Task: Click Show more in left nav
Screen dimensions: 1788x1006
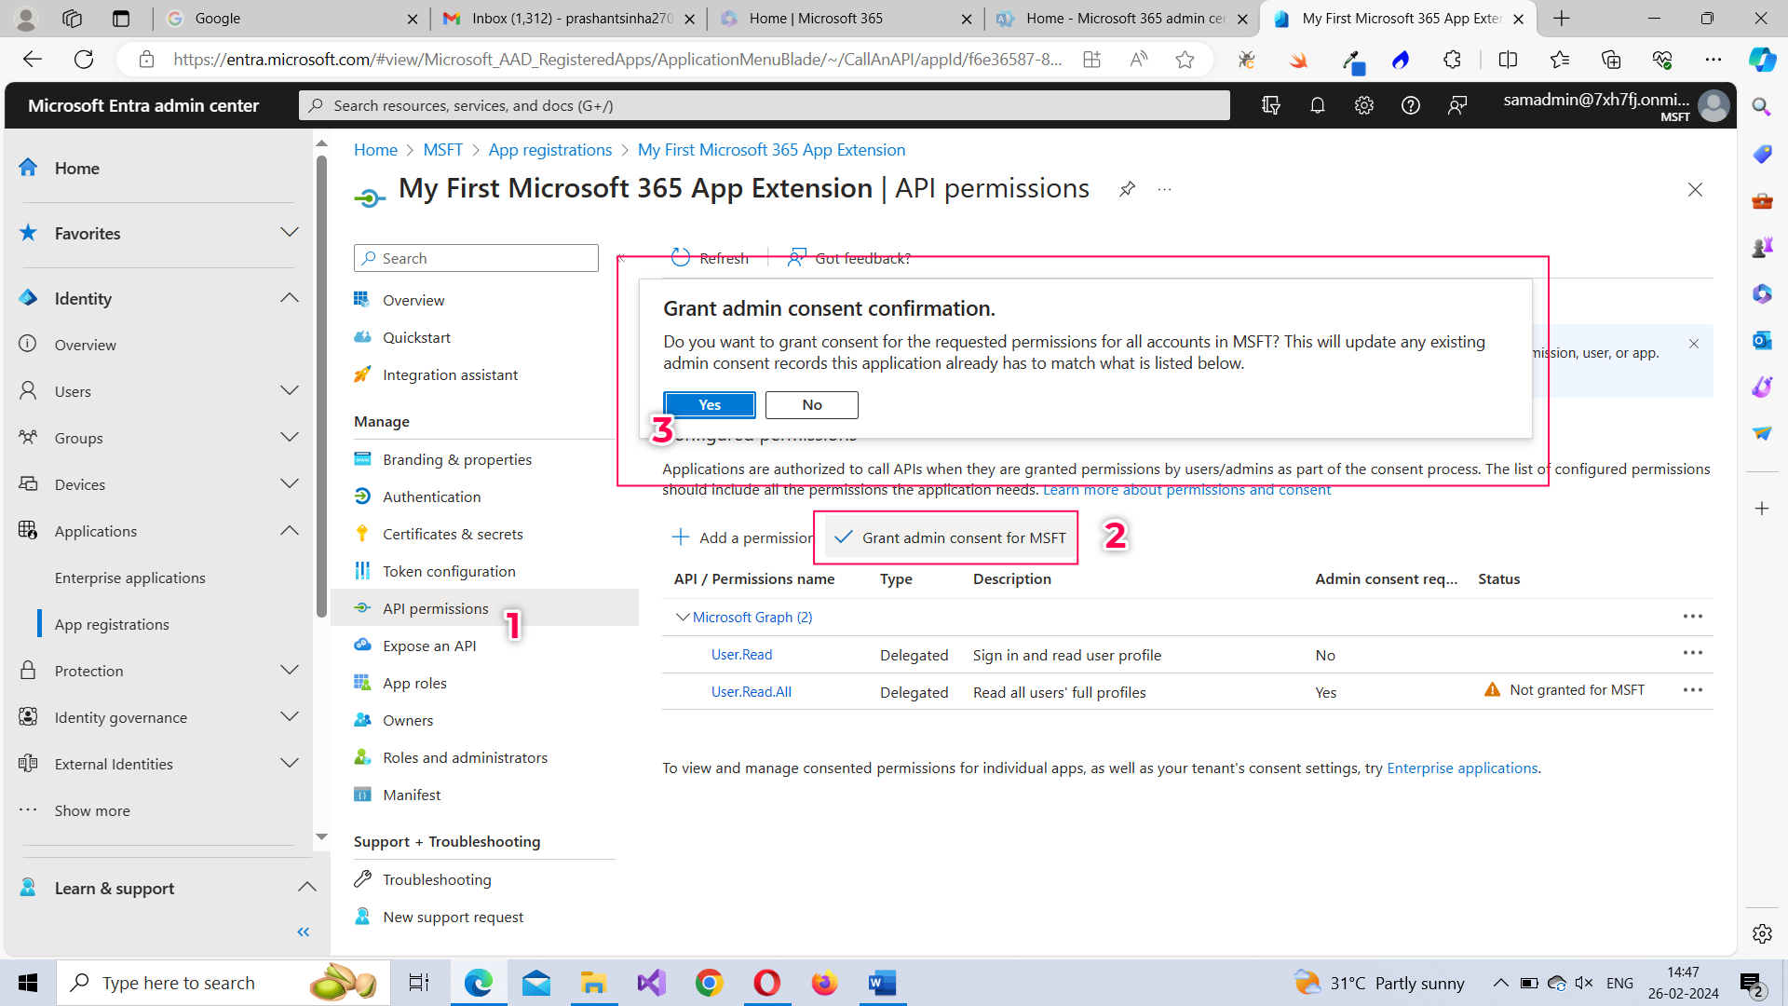Action: pyautogui.click(x=92, y=810)
